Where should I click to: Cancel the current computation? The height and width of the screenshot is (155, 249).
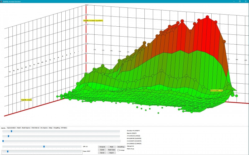[102, 153]
